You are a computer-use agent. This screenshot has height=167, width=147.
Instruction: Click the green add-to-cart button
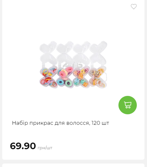(128, 105)
